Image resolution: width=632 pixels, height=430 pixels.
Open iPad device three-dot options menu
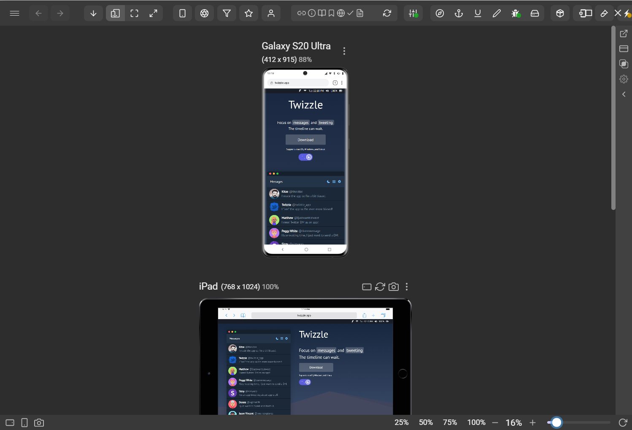point(406,287)
